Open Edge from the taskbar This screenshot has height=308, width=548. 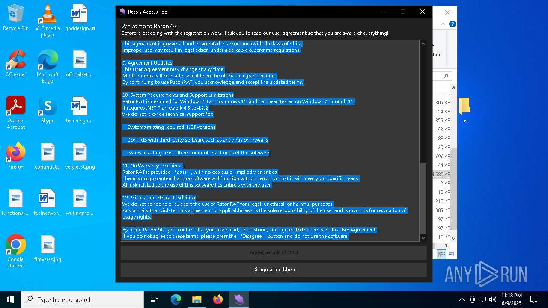(176, 299)
